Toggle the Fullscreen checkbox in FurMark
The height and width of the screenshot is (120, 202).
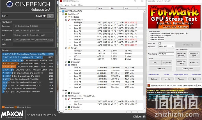pos(160,43)
